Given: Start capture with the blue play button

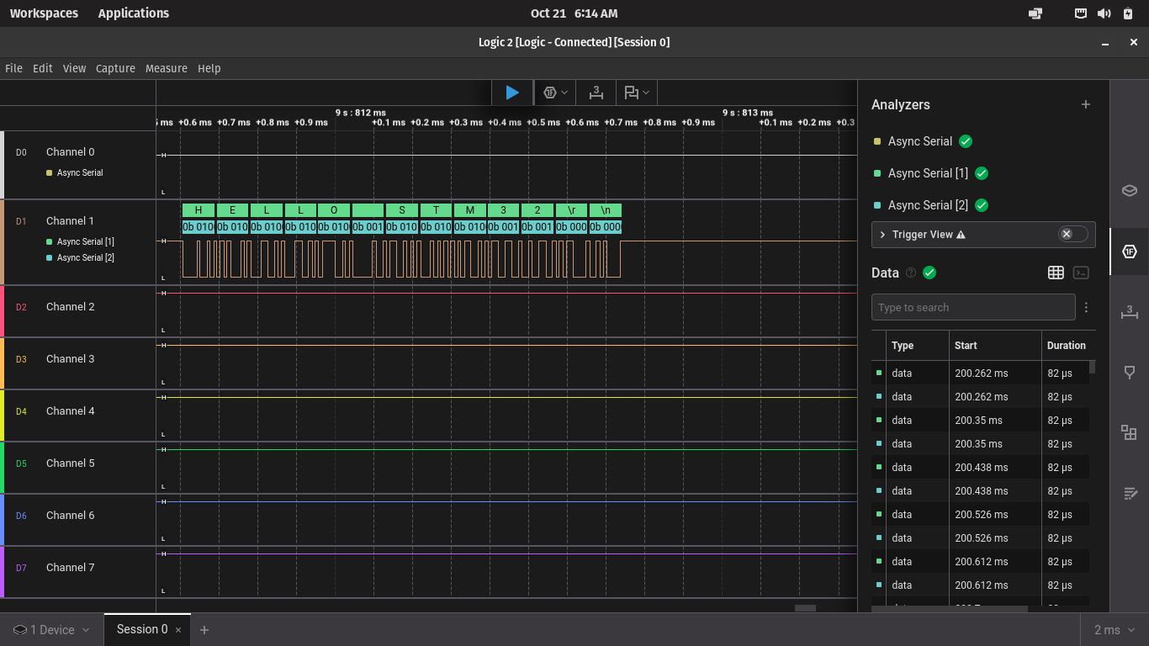Looking at the screenshot, I should (511, 93).
